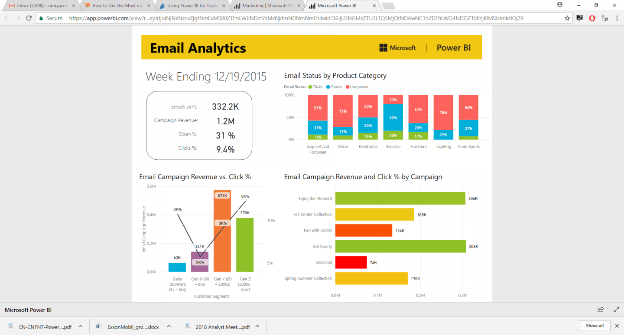Screen dimensions: 624x335
Task: Expand options for 2018 Analyst Meet PDF
Action: tap(257, 327)
